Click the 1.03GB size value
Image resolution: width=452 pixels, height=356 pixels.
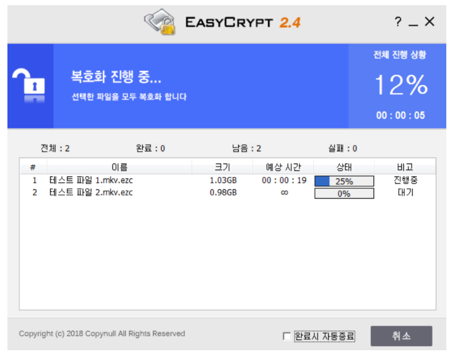coord(223,181)
